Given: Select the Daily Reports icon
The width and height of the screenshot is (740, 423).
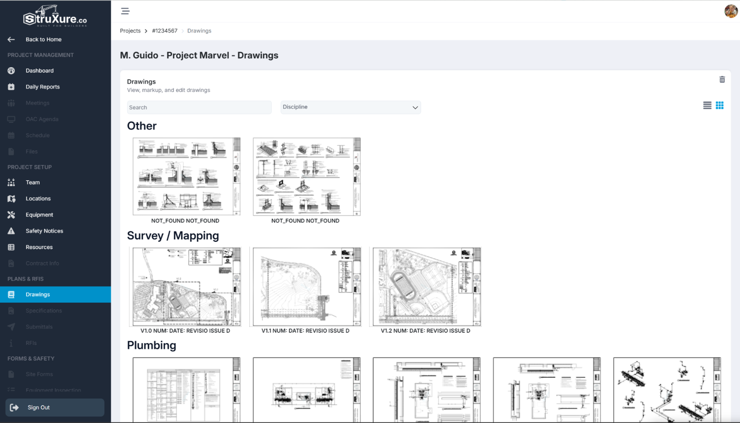Looking at the screenshot, I should (11, 87).
